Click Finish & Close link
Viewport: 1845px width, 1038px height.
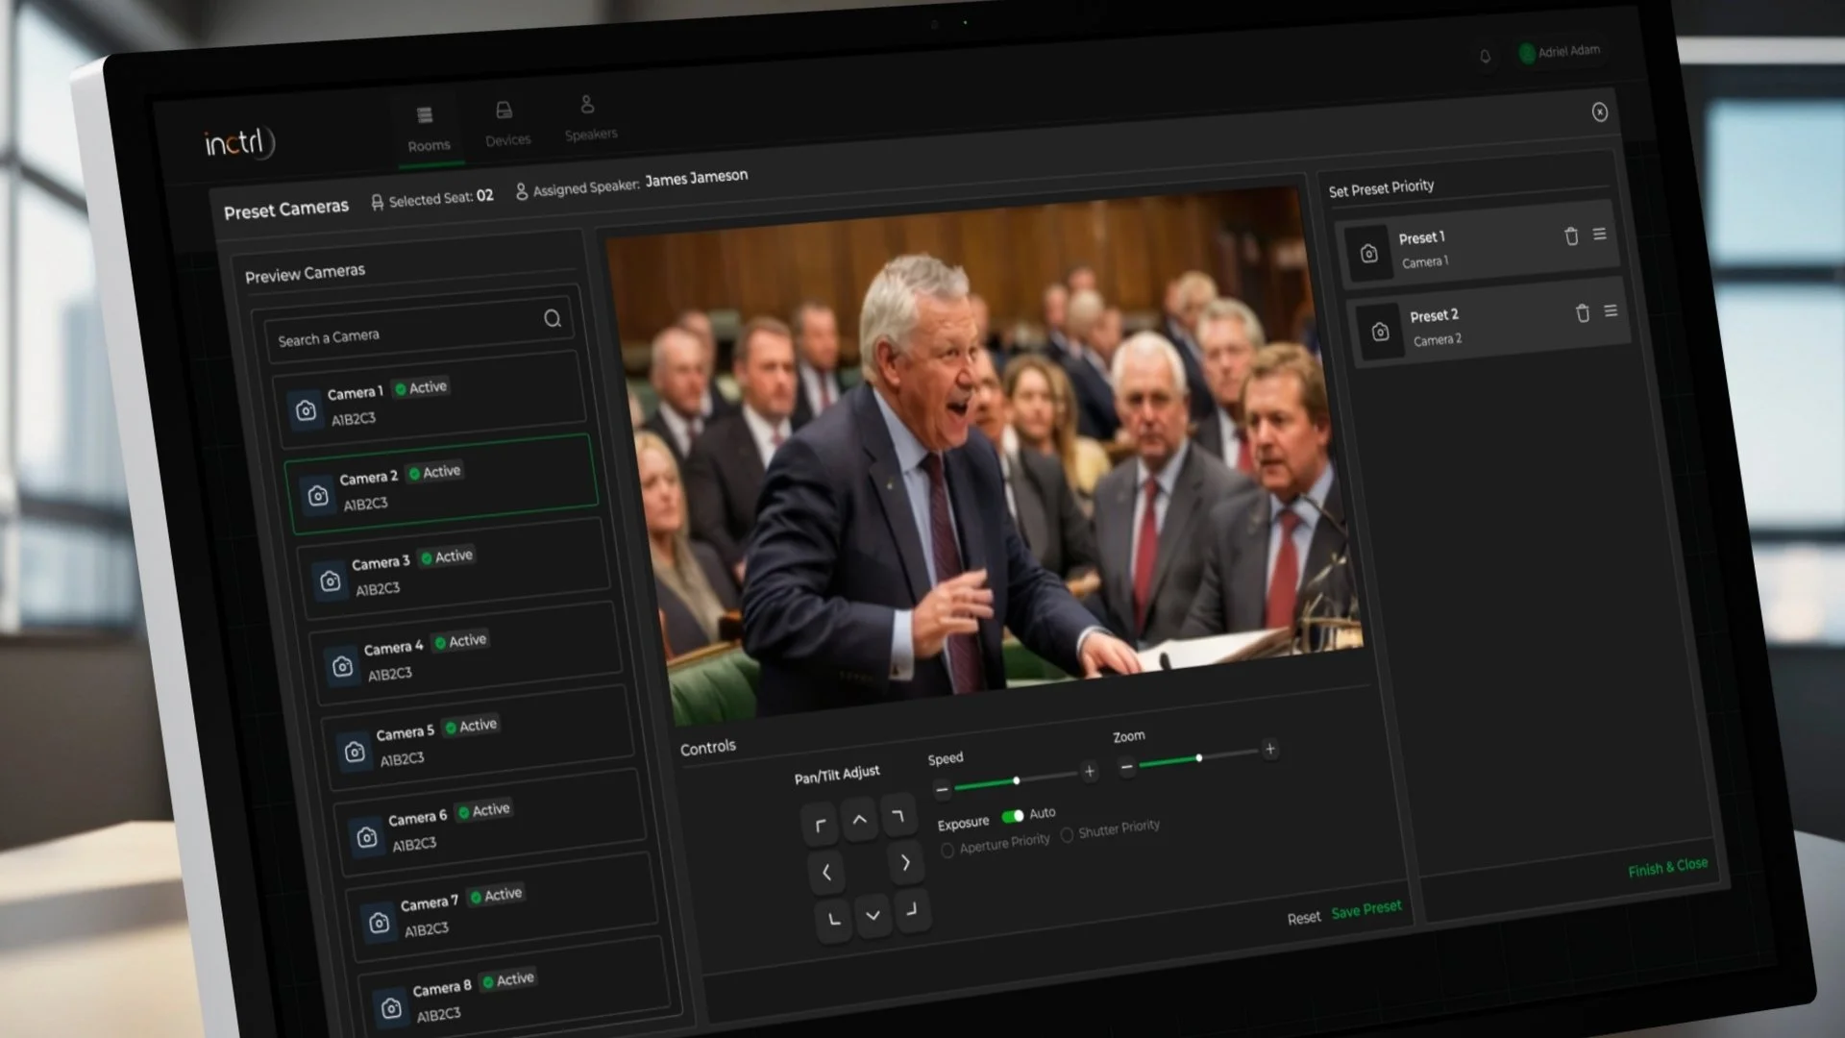1667,867
